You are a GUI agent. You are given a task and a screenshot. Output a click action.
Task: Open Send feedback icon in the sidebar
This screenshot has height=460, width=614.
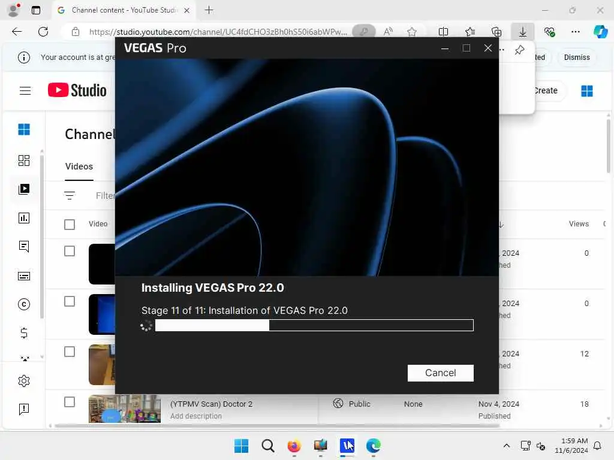point(24,409)
